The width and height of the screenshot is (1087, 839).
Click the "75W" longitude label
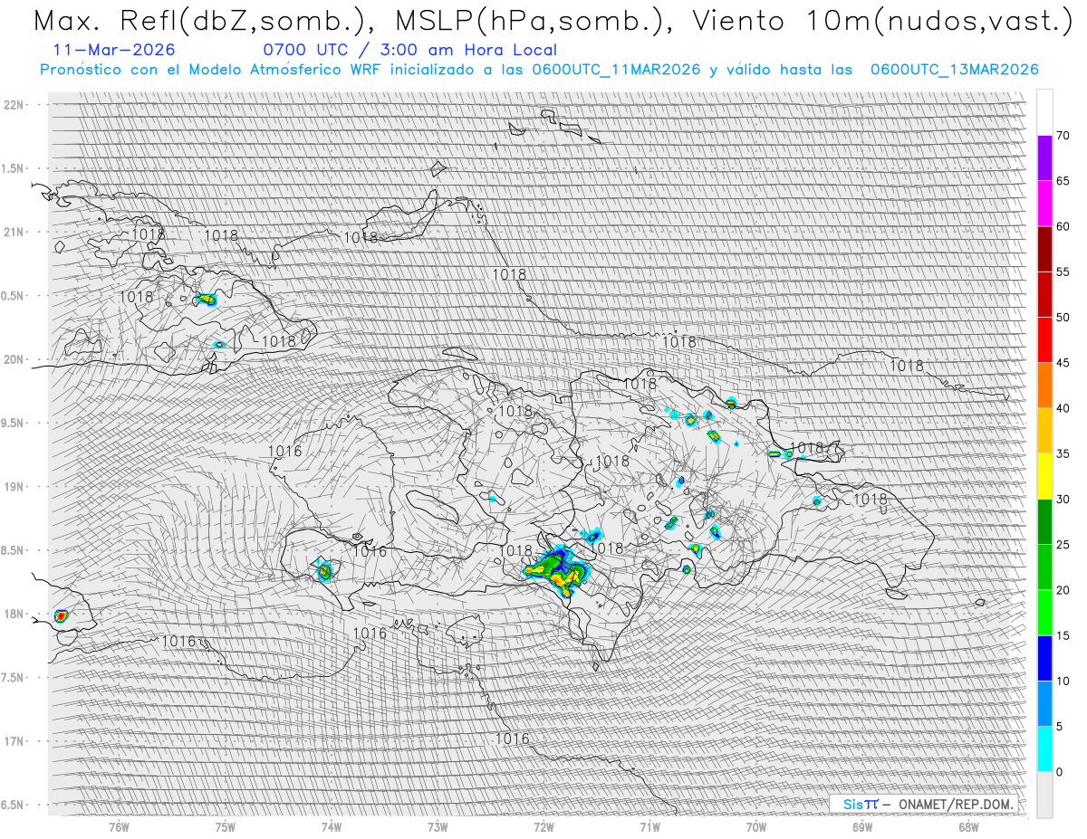pos(226,827)
